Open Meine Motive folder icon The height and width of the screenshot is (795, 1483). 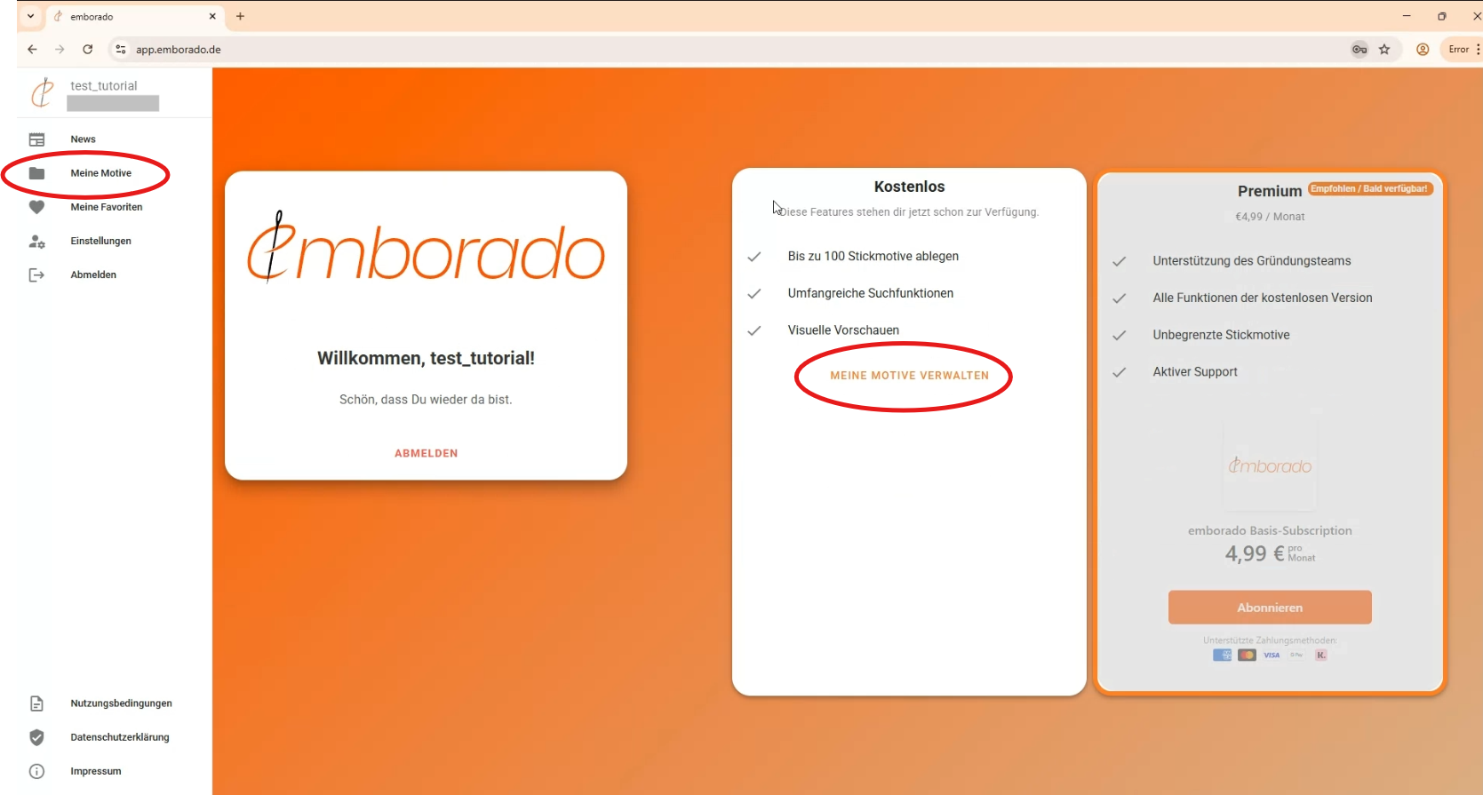pyautogui.click(x=36, y=173)
